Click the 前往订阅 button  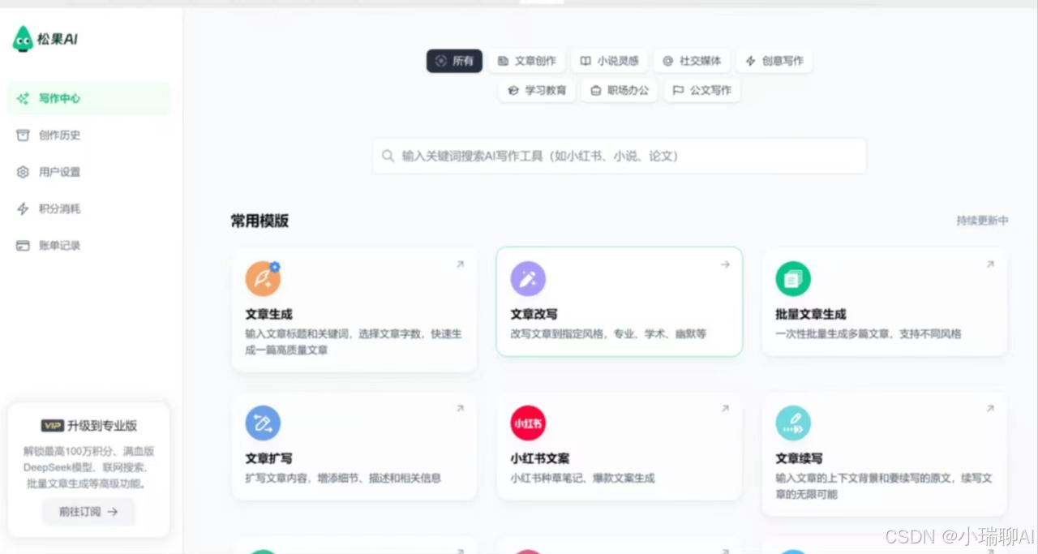(88, 512)
